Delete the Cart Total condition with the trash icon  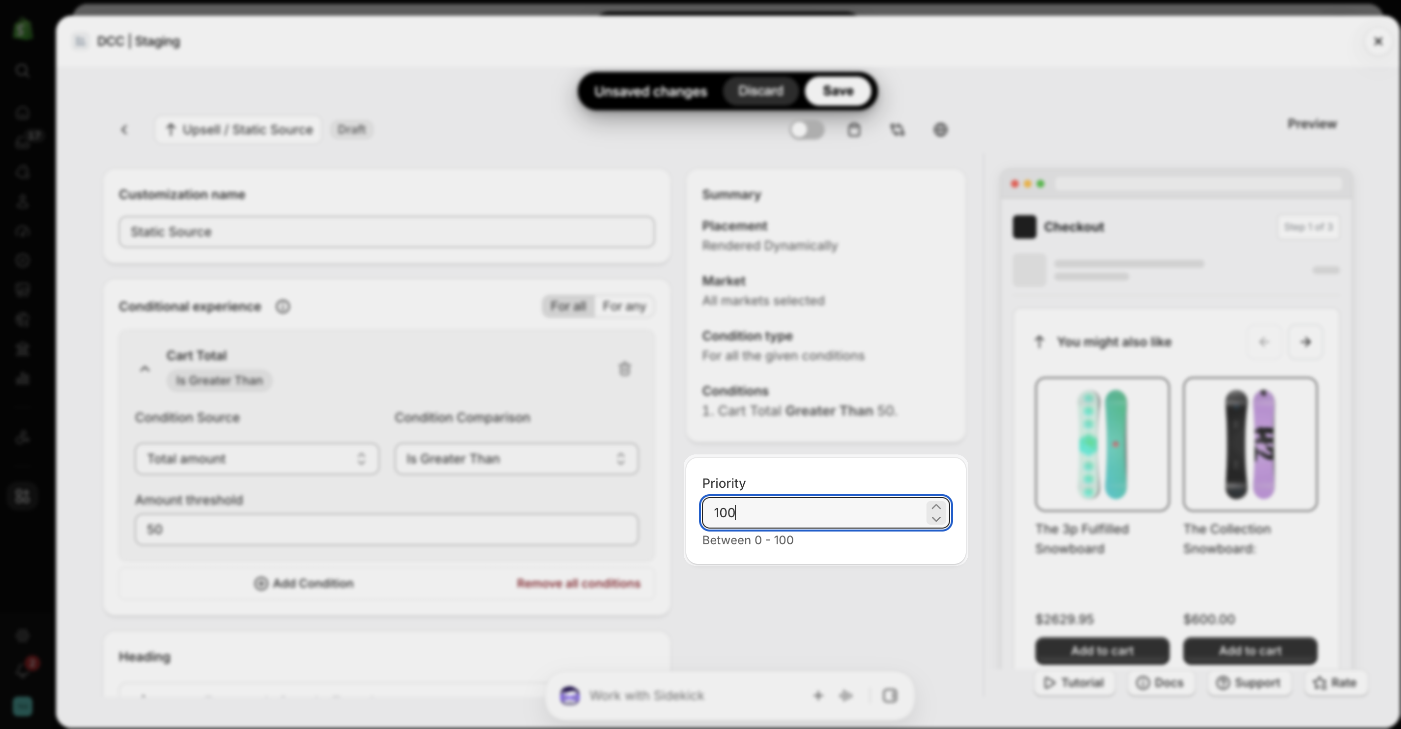(x=624, y=369)
